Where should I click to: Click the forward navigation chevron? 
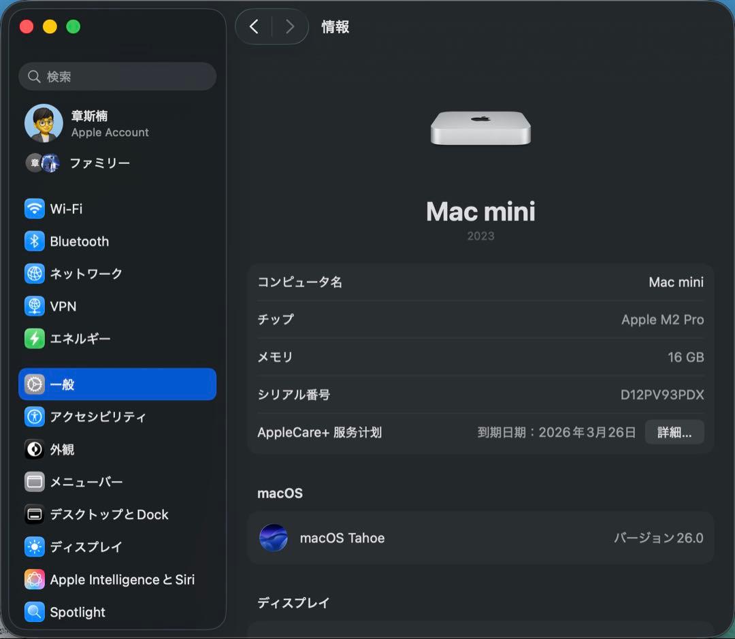click(290, 27)
